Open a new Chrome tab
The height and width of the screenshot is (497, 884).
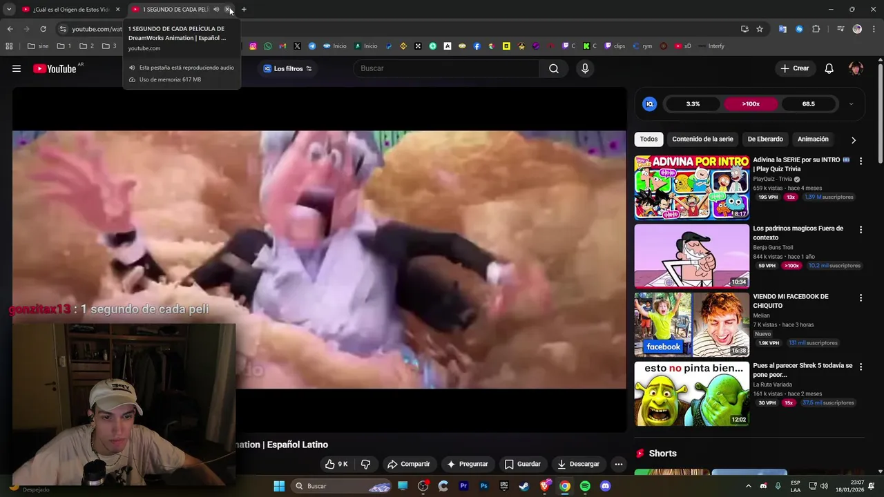(244, 10)
